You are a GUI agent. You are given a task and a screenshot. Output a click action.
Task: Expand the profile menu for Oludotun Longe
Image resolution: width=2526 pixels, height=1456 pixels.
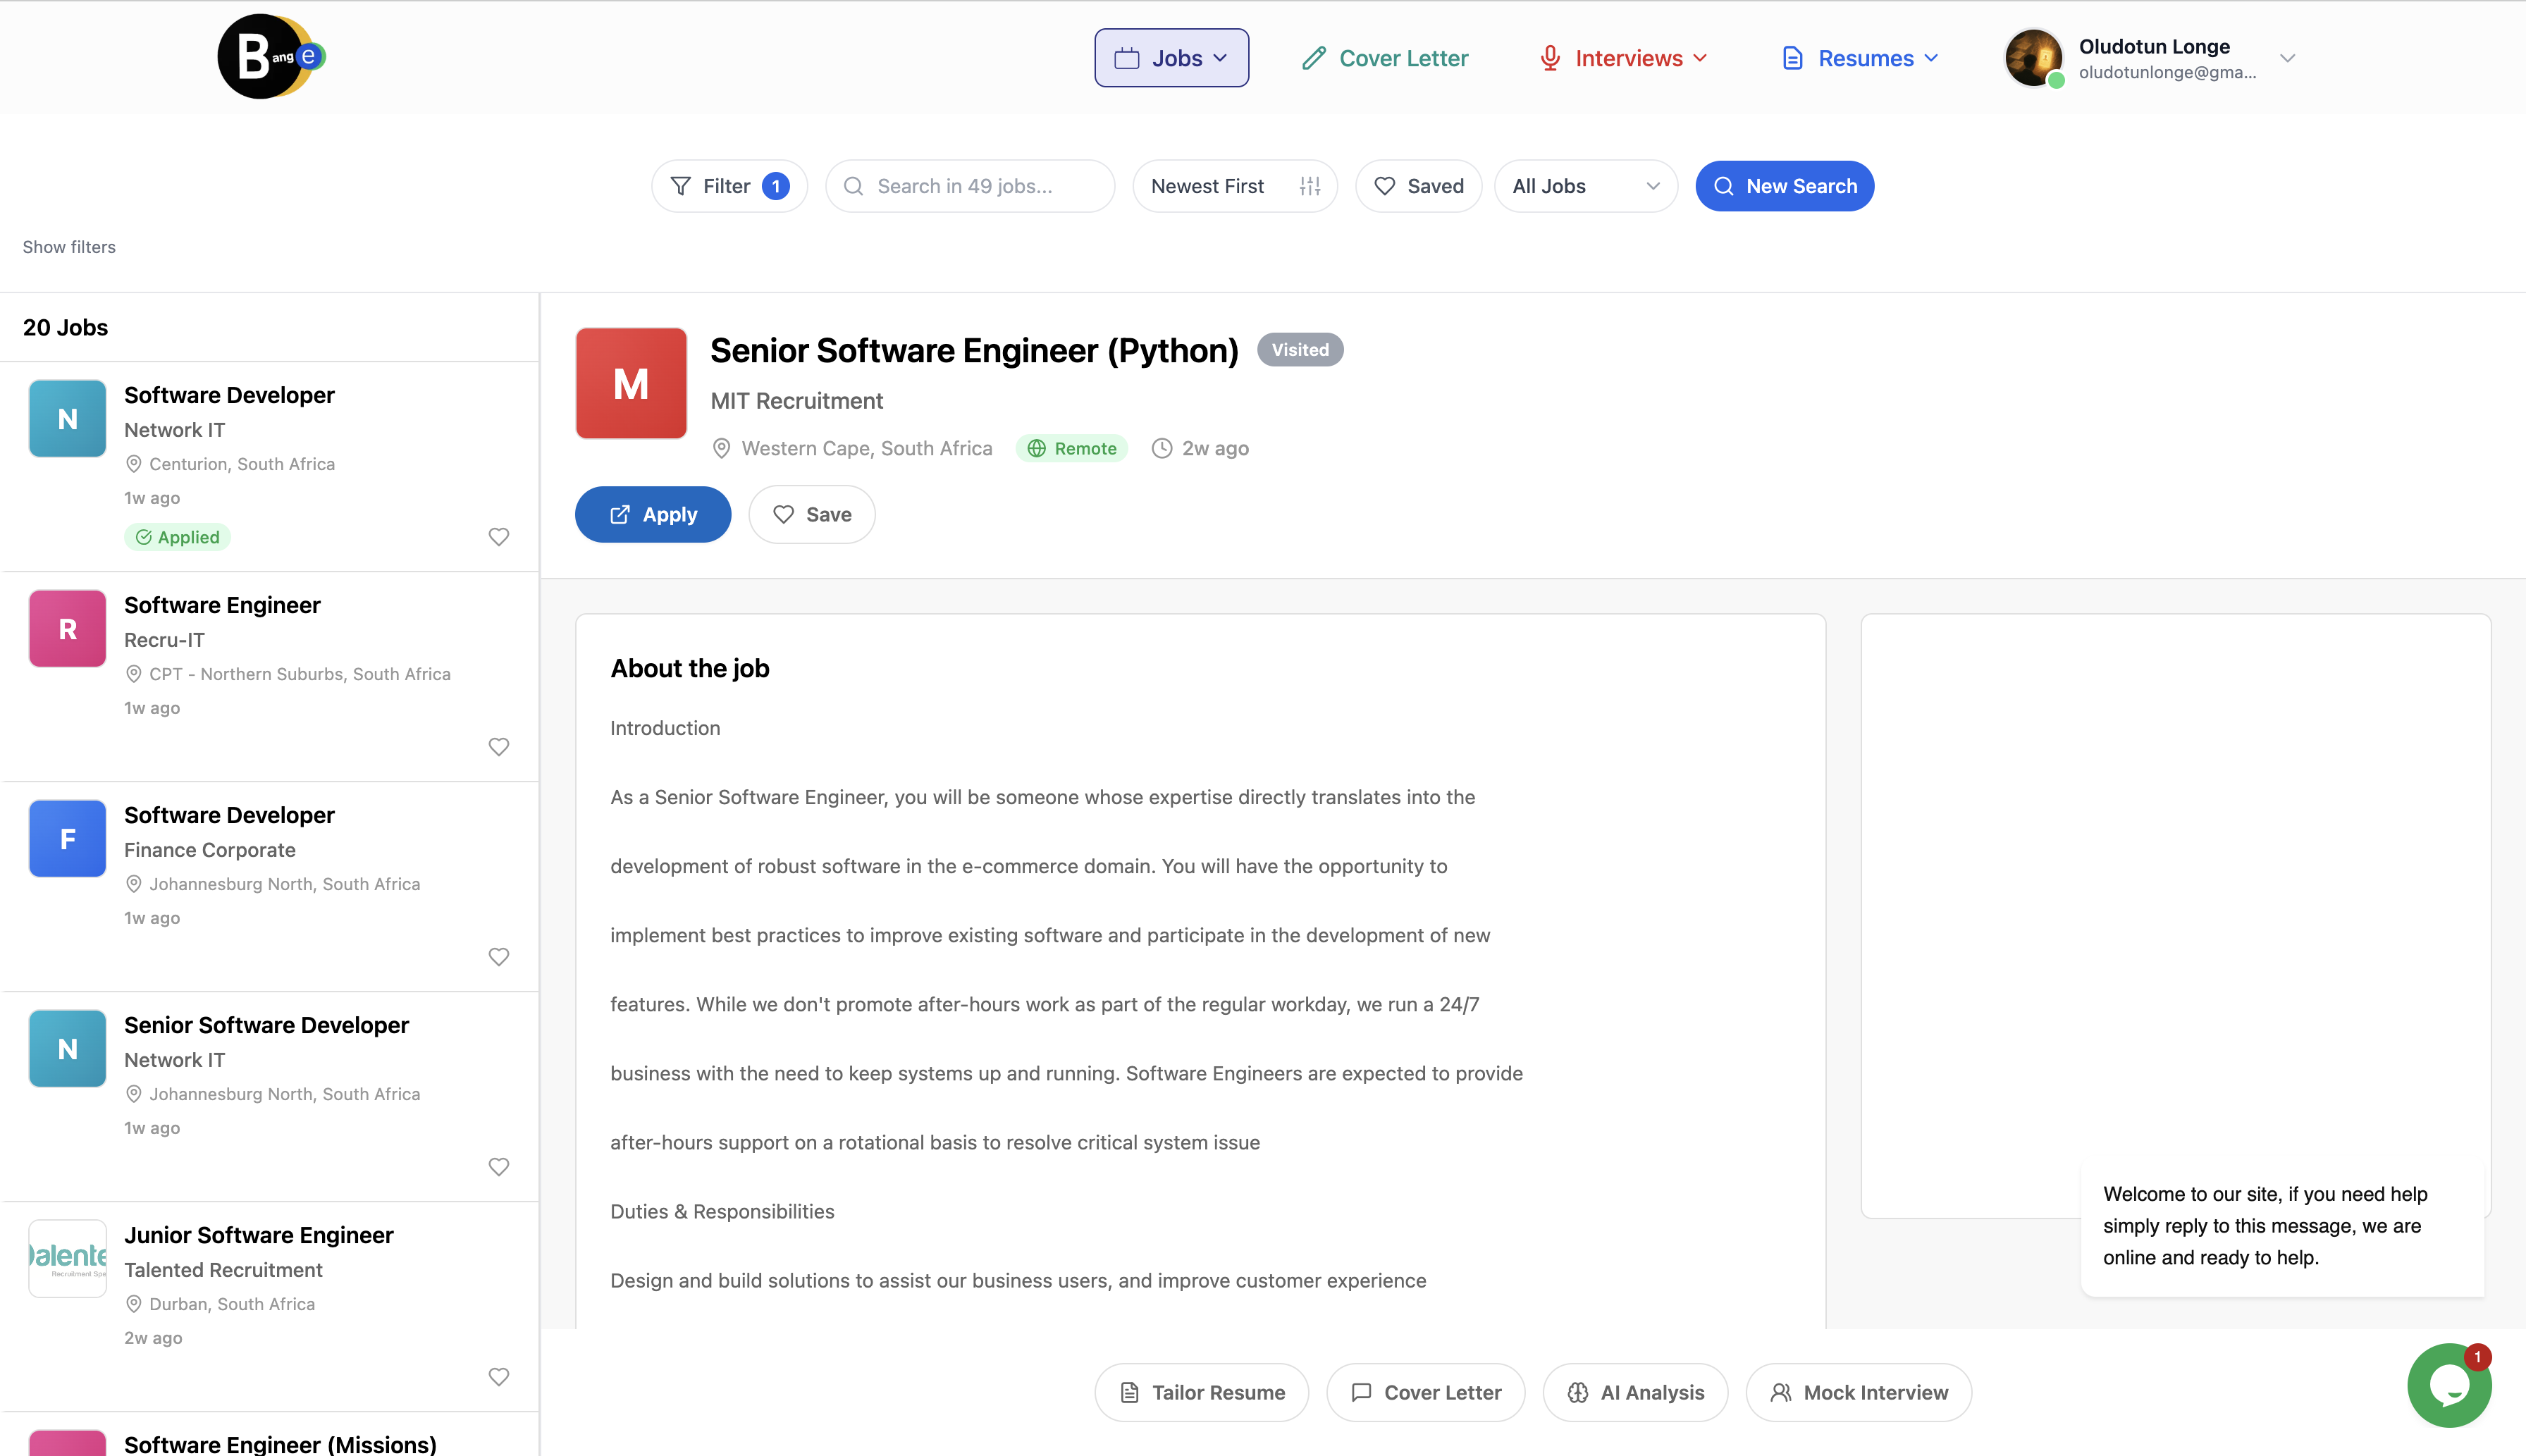[x=2288, y=57]
